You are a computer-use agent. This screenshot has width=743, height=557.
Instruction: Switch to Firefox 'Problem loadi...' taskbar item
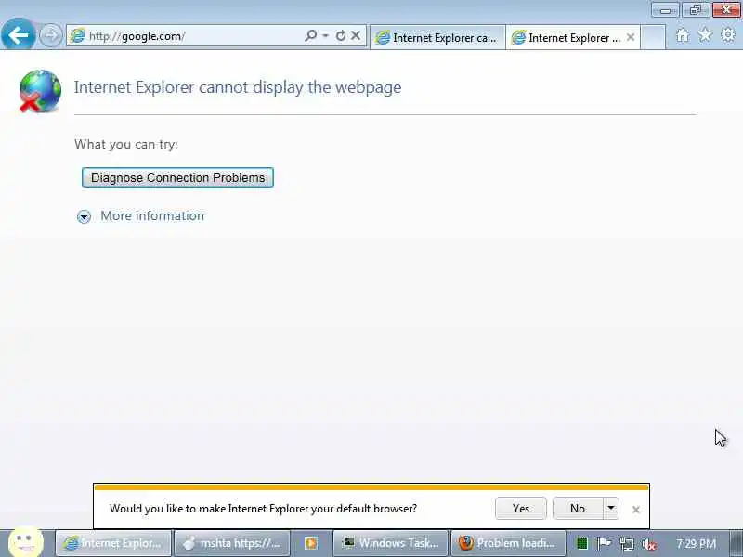point(508,543)
